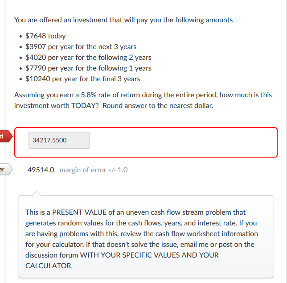The height and width of the screenshot is (283, 287).
Task: Click the '$10240 per year' bullet line
Action: pyautogui.click(x=82, y=79)
